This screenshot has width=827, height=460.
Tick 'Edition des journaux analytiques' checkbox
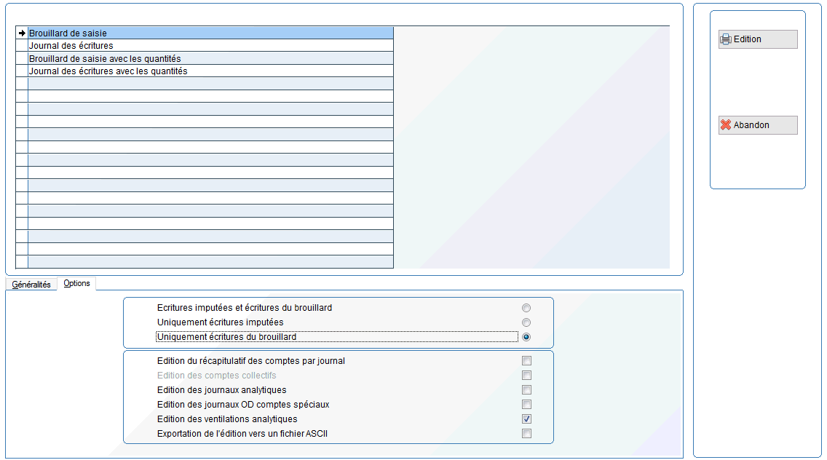(526, 390)
